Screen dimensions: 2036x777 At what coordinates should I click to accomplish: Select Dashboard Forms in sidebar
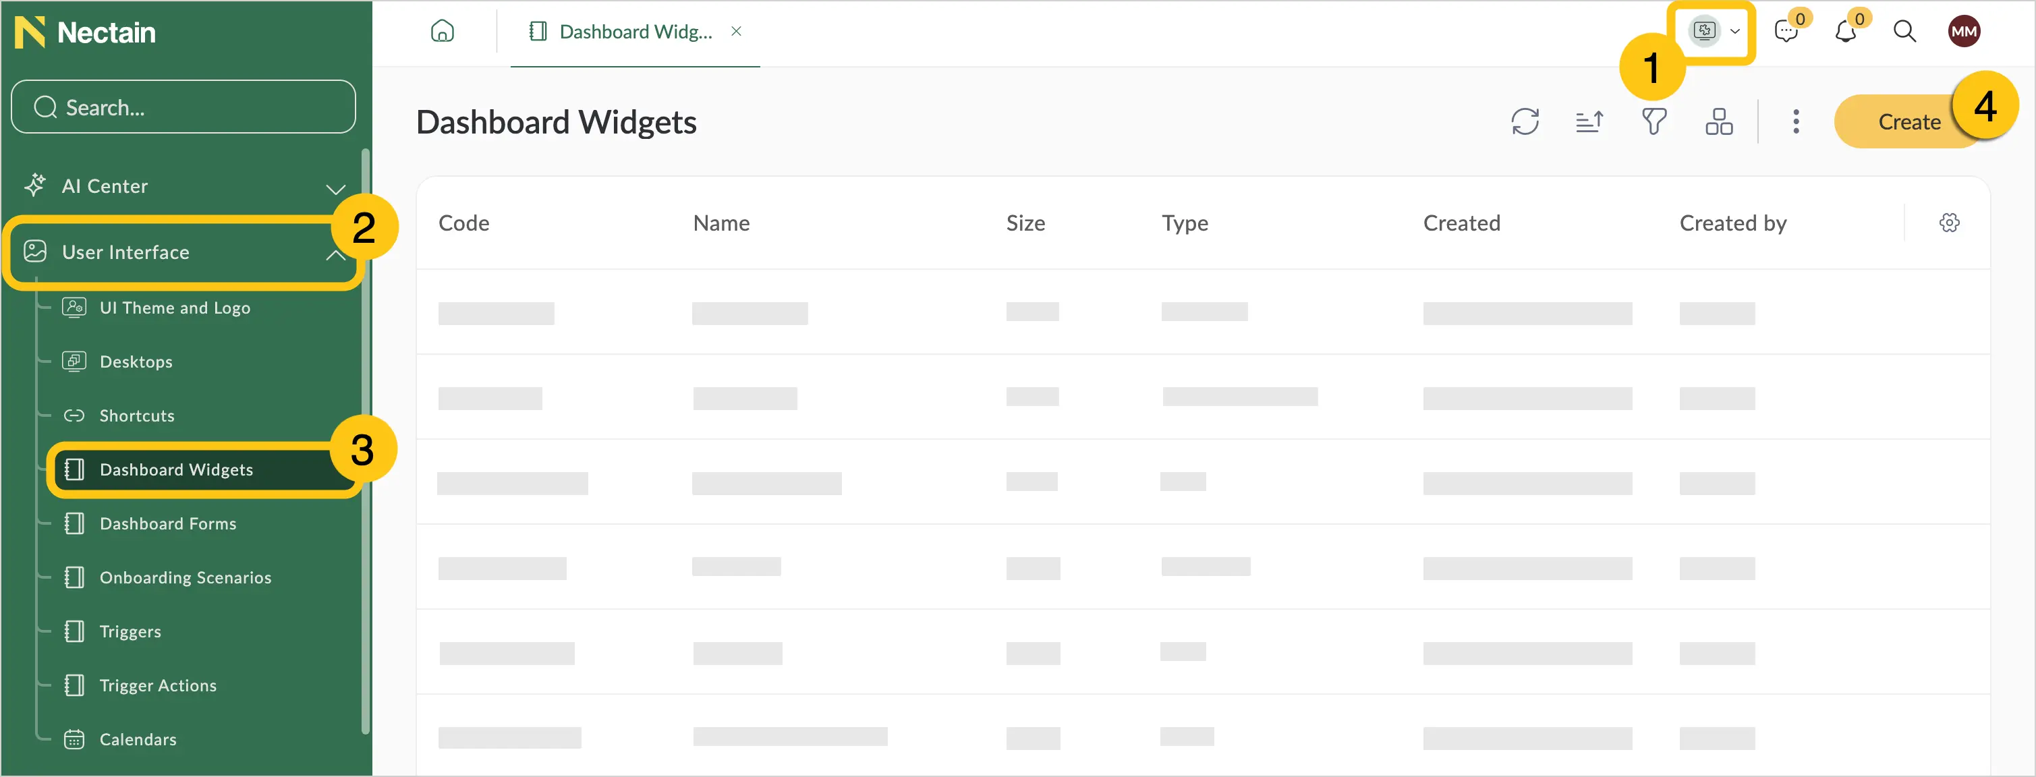point(167,524)
